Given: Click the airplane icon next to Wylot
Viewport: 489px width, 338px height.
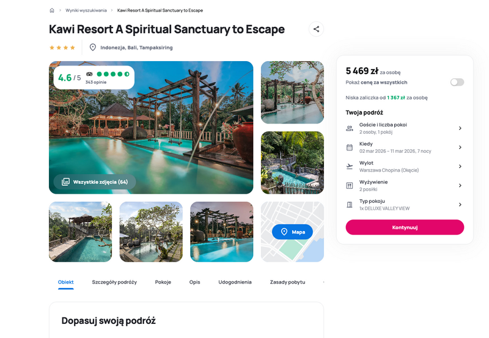Looking at the screenshot, I should [350, 166].
